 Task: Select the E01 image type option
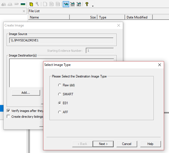point(59,103)
